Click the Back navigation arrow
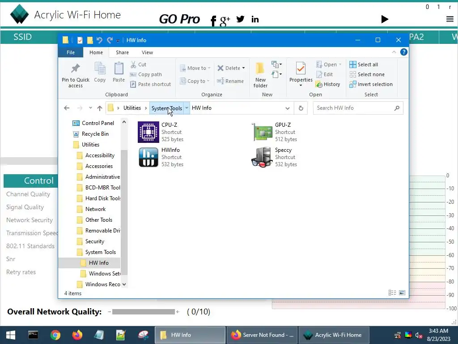This screenshot has height=344, width=458. (x=67, y=108)
